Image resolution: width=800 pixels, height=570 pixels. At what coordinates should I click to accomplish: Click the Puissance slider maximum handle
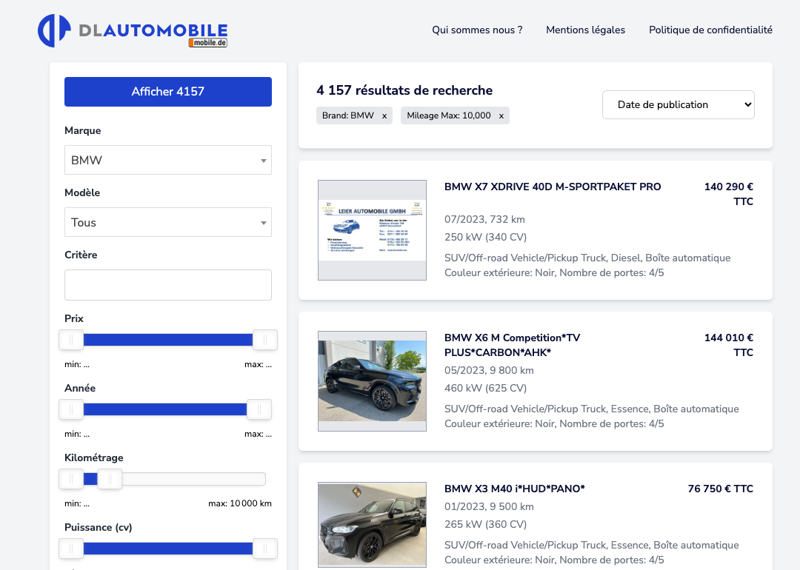pyautogui.click(x=264, y=549)
